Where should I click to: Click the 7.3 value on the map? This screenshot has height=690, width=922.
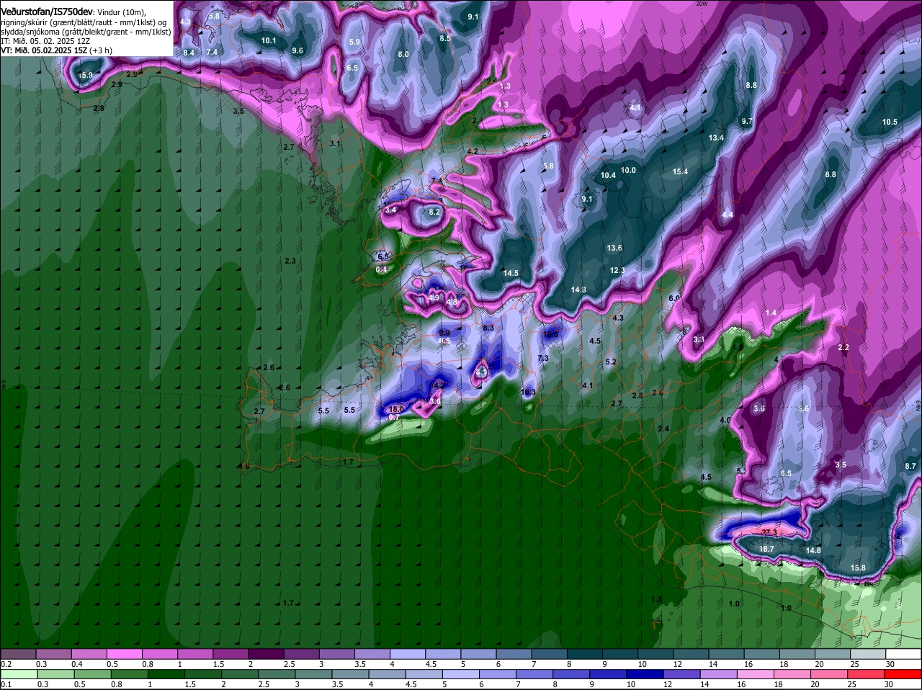click(x=543, y=358)
